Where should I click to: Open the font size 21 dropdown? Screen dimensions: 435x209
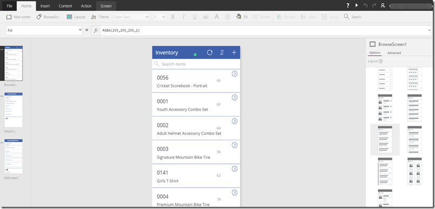pyautogui.click(x=159, y=17)
